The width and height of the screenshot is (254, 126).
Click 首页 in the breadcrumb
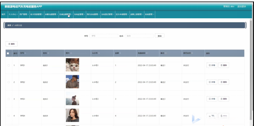[9, 25]
